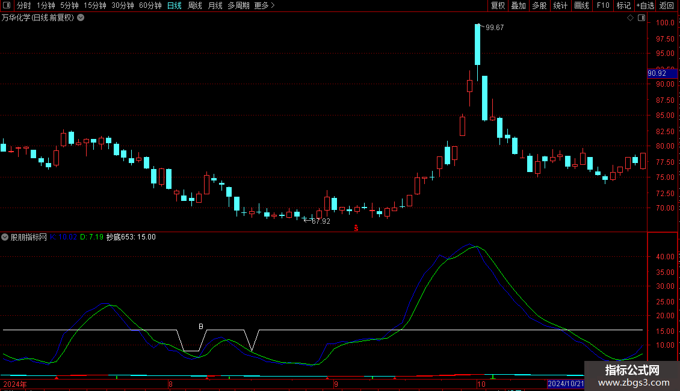Open the dropdown arrow beside 万华化学 title
Screen dimensions: 680x391
[81, 18]
